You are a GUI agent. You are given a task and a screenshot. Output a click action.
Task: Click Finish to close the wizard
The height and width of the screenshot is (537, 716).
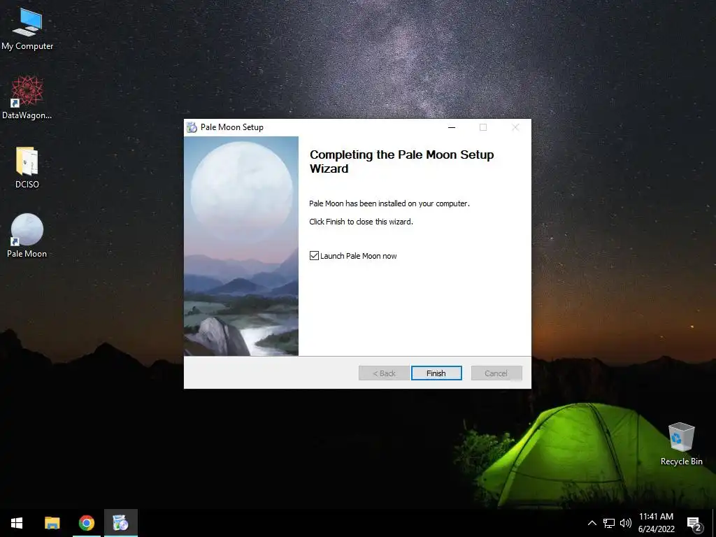pos(436,373)
